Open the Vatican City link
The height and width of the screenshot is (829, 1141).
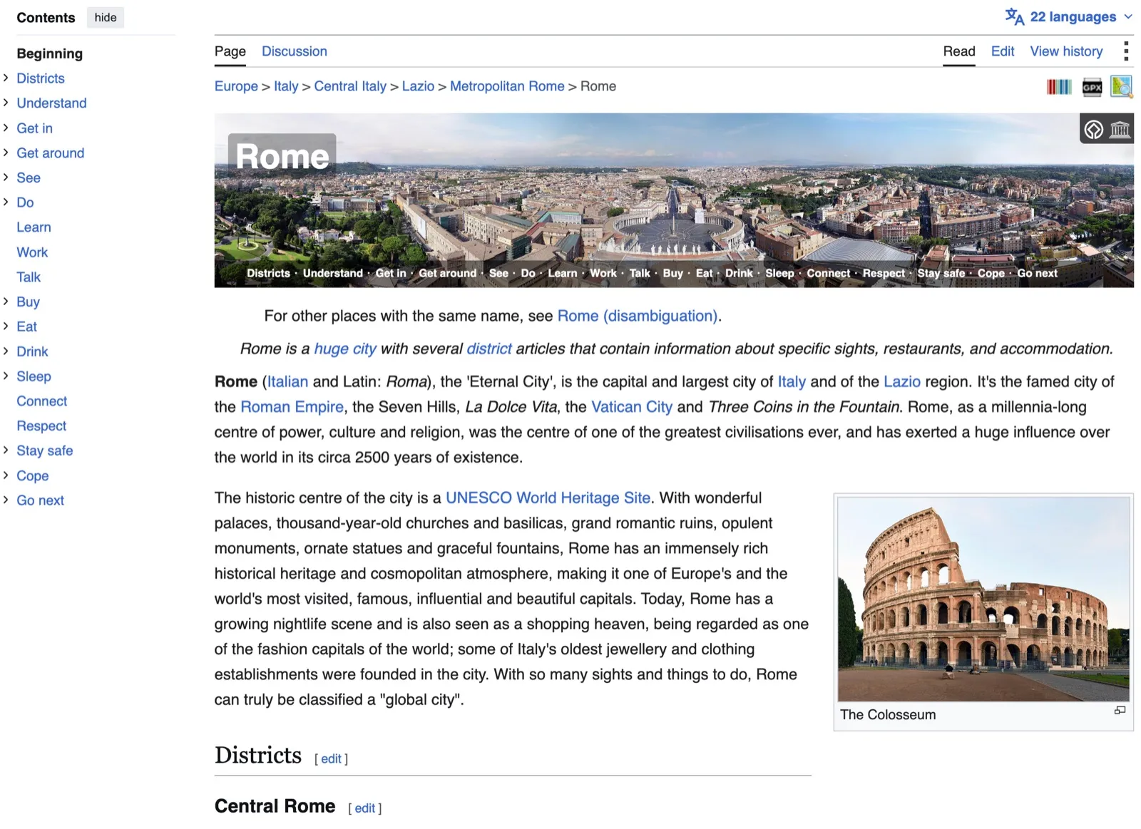point(632,407)
